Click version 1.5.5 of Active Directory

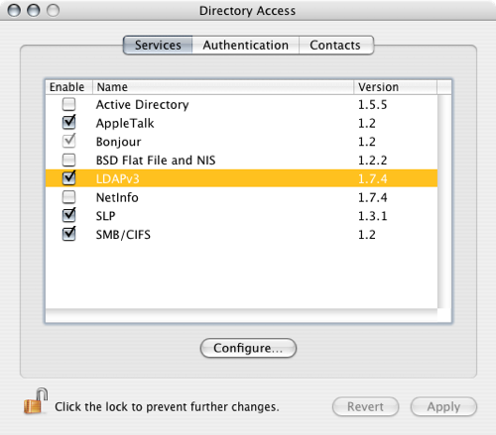(x=372, y=105)
